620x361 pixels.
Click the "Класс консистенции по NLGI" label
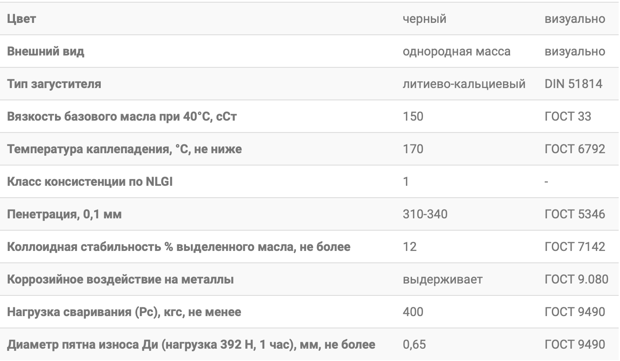tap(90, 181)
